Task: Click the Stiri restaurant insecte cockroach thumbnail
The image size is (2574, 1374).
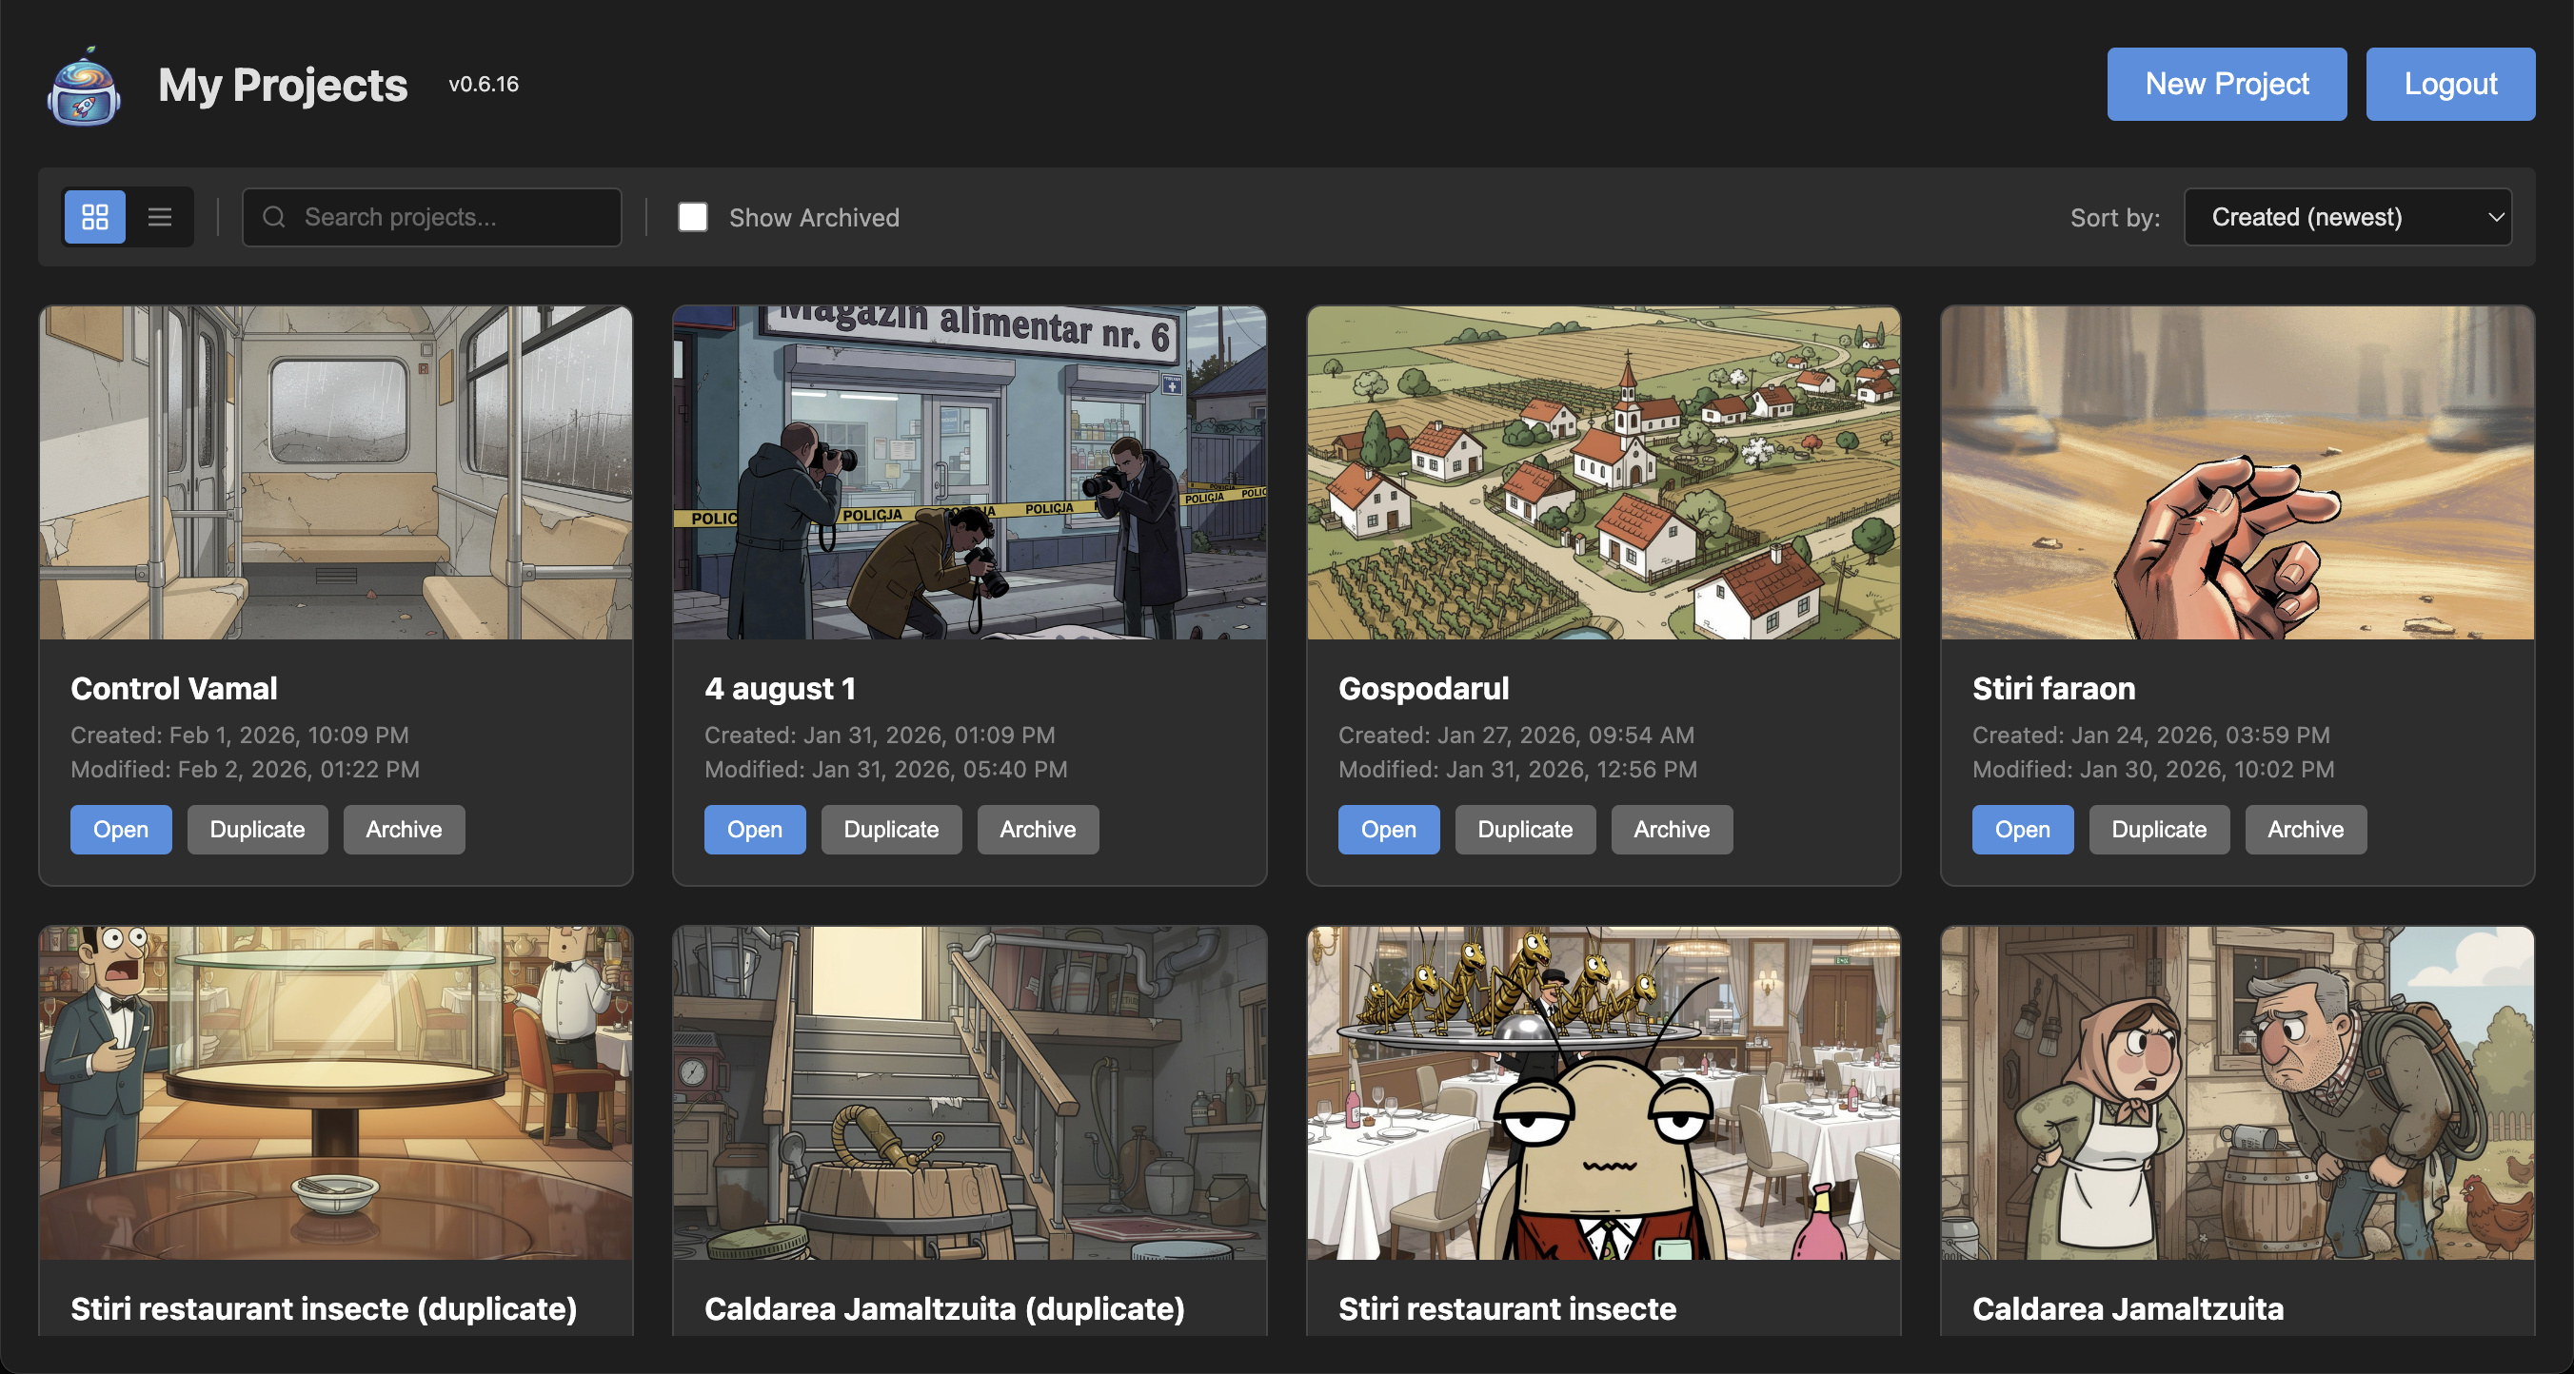Action: (1603, 1091)
